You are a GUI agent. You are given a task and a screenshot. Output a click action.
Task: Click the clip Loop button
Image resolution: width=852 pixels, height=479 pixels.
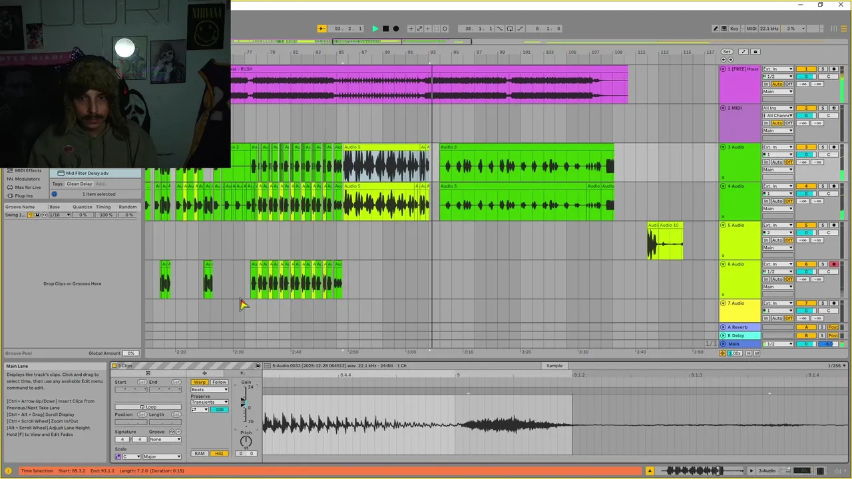point(148,407)
